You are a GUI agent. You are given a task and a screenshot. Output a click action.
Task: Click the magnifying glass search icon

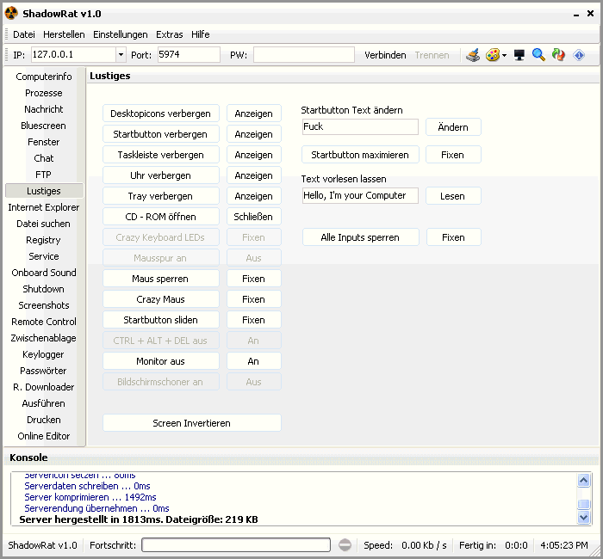538,55
